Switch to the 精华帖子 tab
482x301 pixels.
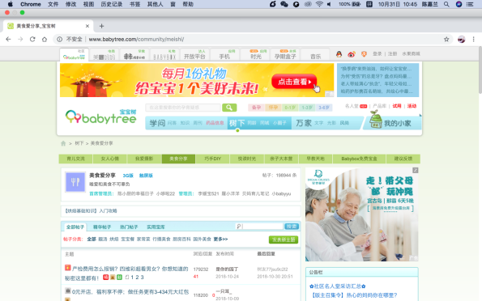coord(102,227)
